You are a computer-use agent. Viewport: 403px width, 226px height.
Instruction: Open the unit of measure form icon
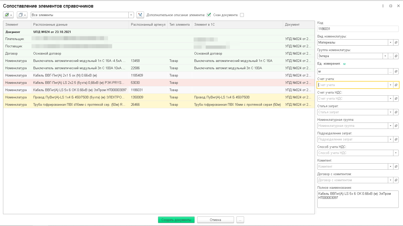pyautogui.click(x=396, y=71)
